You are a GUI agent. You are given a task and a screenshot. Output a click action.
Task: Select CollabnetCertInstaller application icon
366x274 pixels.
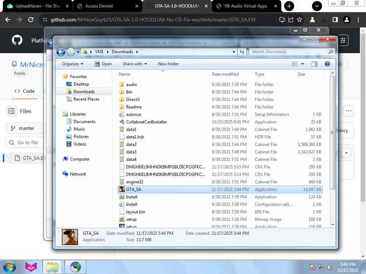122,122
